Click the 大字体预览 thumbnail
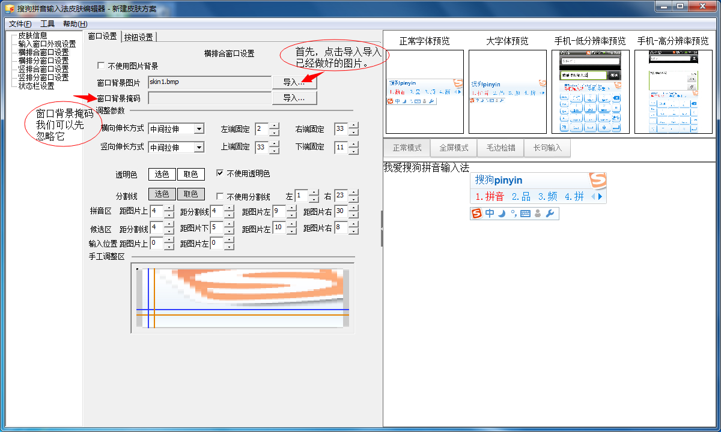 coord(508,92)
